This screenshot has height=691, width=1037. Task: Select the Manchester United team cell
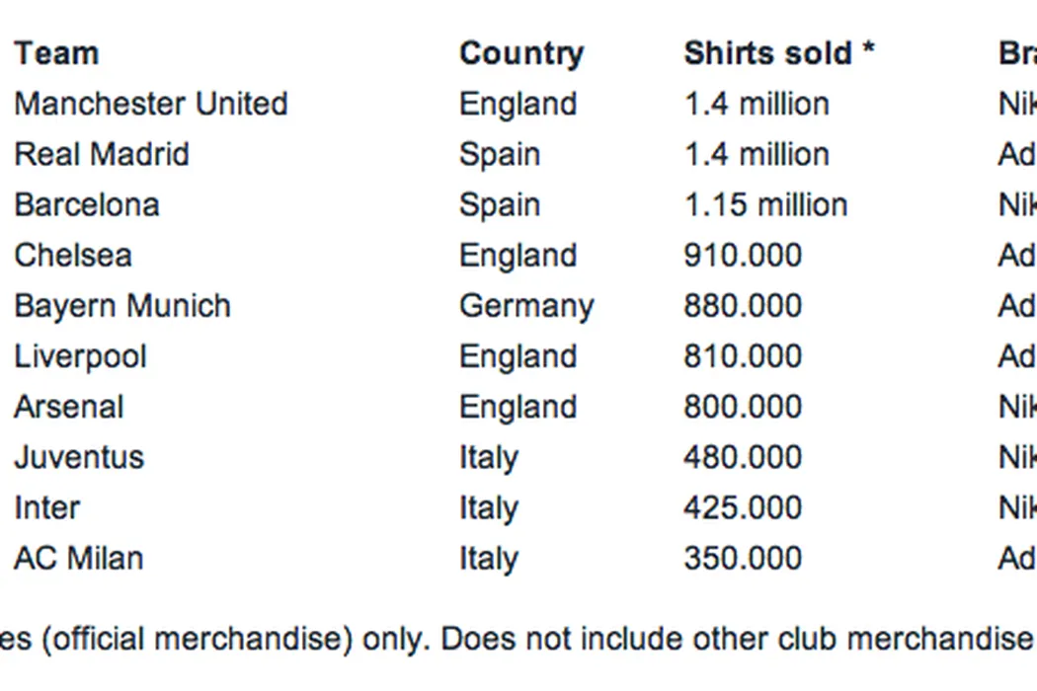click(151, 104)
